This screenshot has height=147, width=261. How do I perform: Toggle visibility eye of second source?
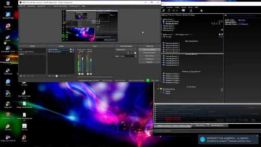(x=71, y=52)
